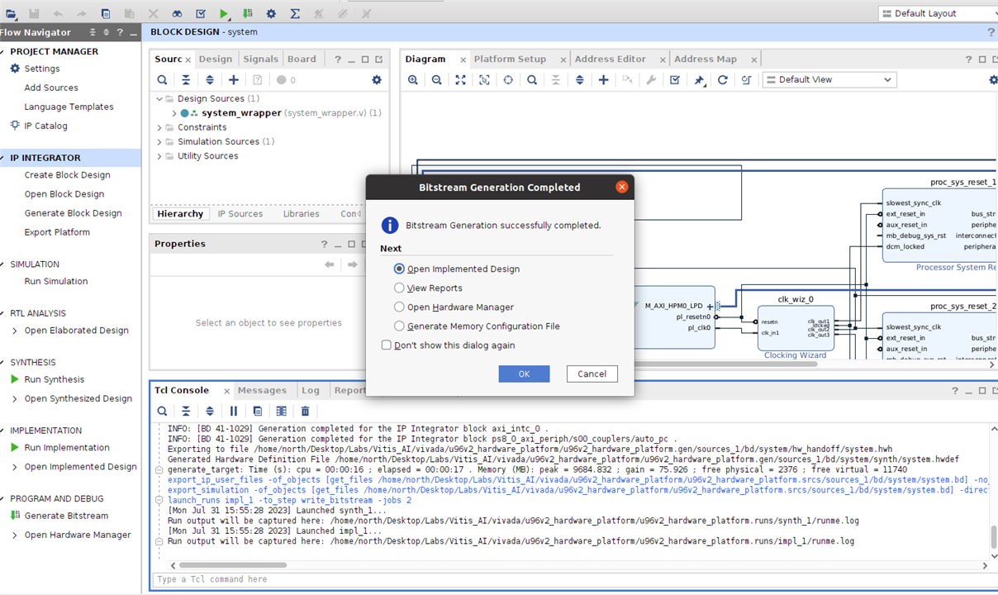Open Diagram settings gear at right edge
The image size is (998, 595).
click(993, 80)
